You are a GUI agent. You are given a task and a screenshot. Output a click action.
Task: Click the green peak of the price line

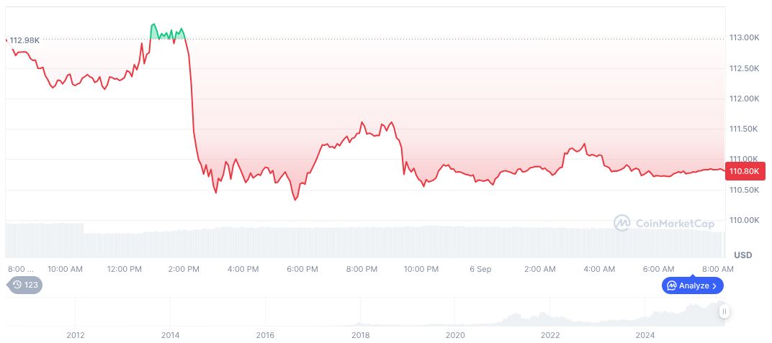point(153,25)
